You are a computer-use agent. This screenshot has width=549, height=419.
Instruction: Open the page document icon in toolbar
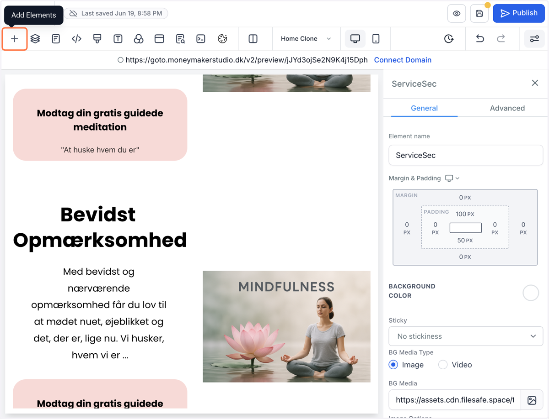pyautogui.click(x=56, y=39)
